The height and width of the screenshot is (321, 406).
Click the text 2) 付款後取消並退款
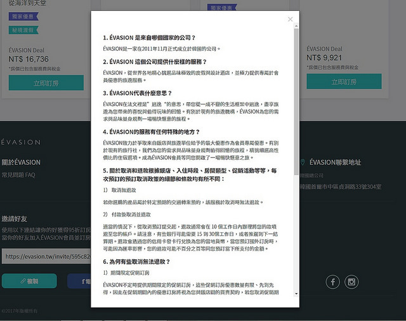(x=127, y=214)
